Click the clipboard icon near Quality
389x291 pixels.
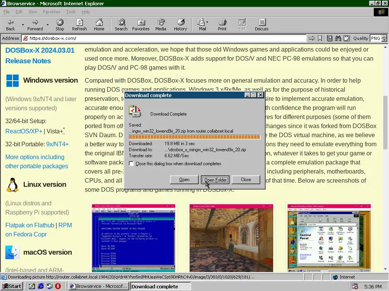click(346, 38)
